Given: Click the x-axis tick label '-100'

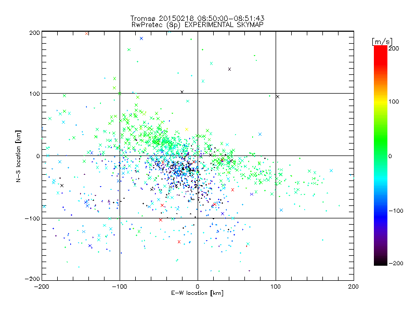Looking at the screenshot, I should tap(120, 287).
